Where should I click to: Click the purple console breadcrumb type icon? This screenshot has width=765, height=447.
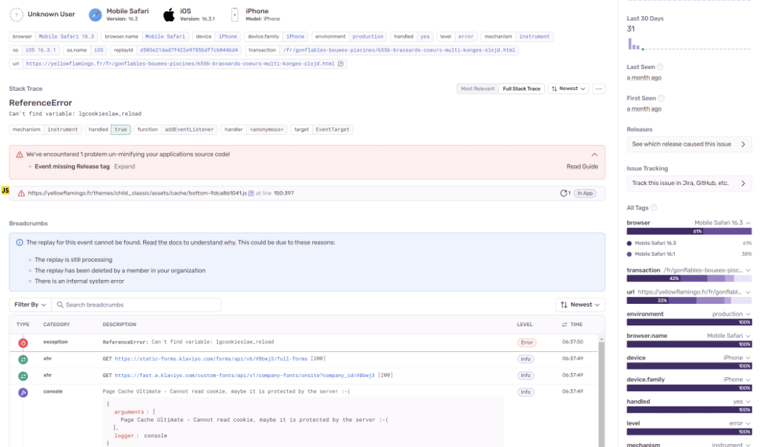coord(23,393)
